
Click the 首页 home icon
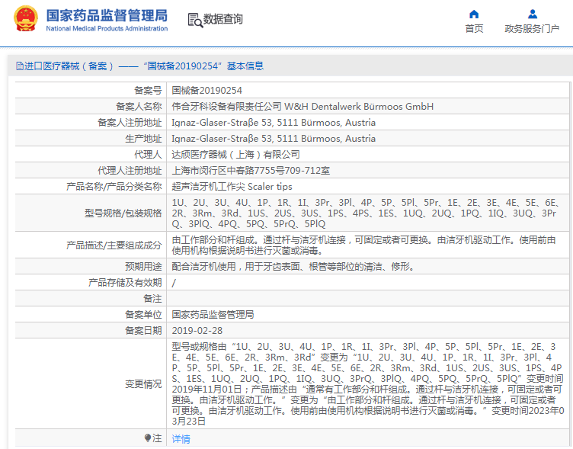pyautogui.click(x=474, y=14)
